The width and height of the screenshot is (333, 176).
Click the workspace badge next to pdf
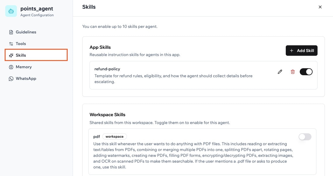(x=114, y=137)
